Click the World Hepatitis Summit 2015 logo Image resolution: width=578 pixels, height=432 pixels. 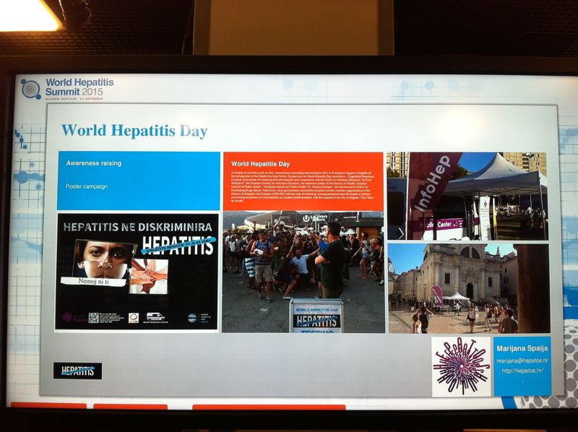click(68, 89)
